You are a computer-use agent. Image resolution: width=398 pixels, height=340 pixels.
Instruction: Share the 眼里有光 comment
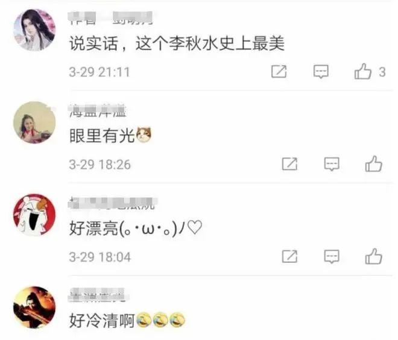pyautogui.click(x=289, y=164)
